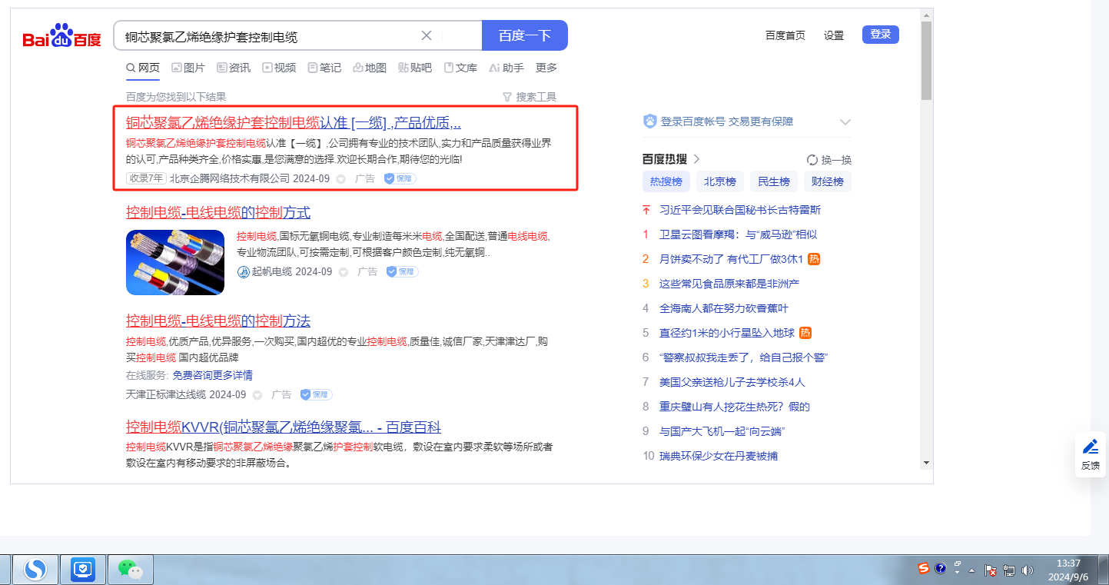Clear the search box with X icon

click(427, 35)
